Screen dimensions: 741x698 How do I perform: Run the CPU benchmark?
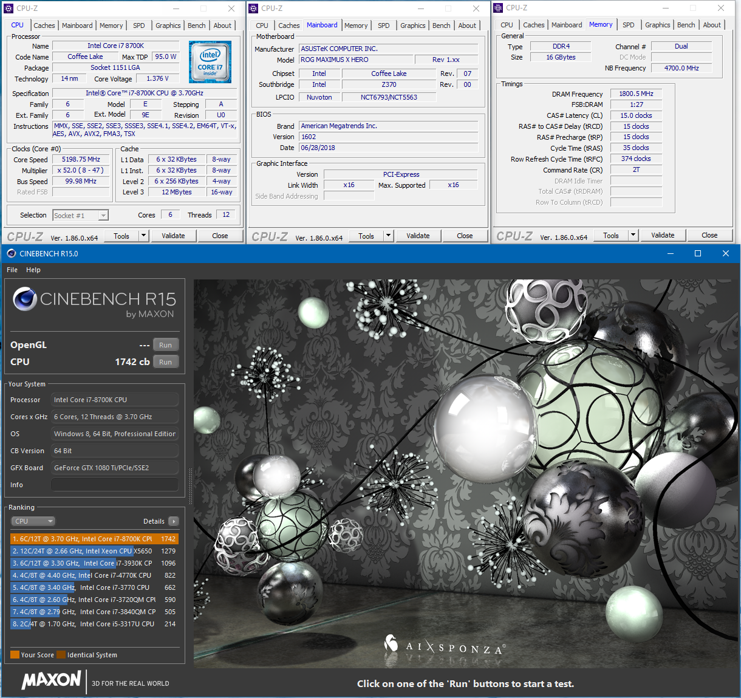point(165,362)
